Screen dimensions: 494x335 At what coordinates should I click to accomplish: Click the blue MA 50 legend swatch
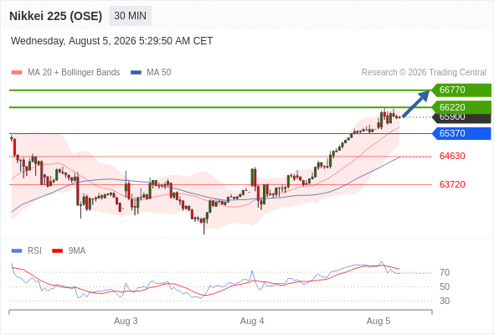click(136, 73)
